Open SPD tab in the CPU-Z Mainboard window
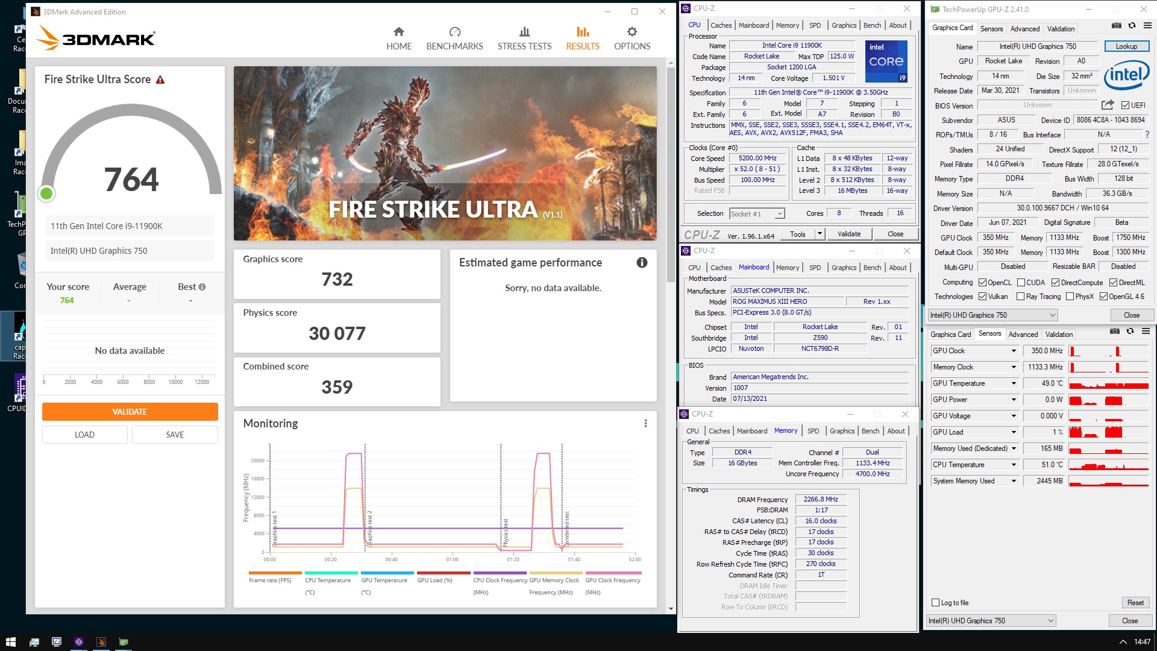 pyautogui.click(x=815, y=268)
